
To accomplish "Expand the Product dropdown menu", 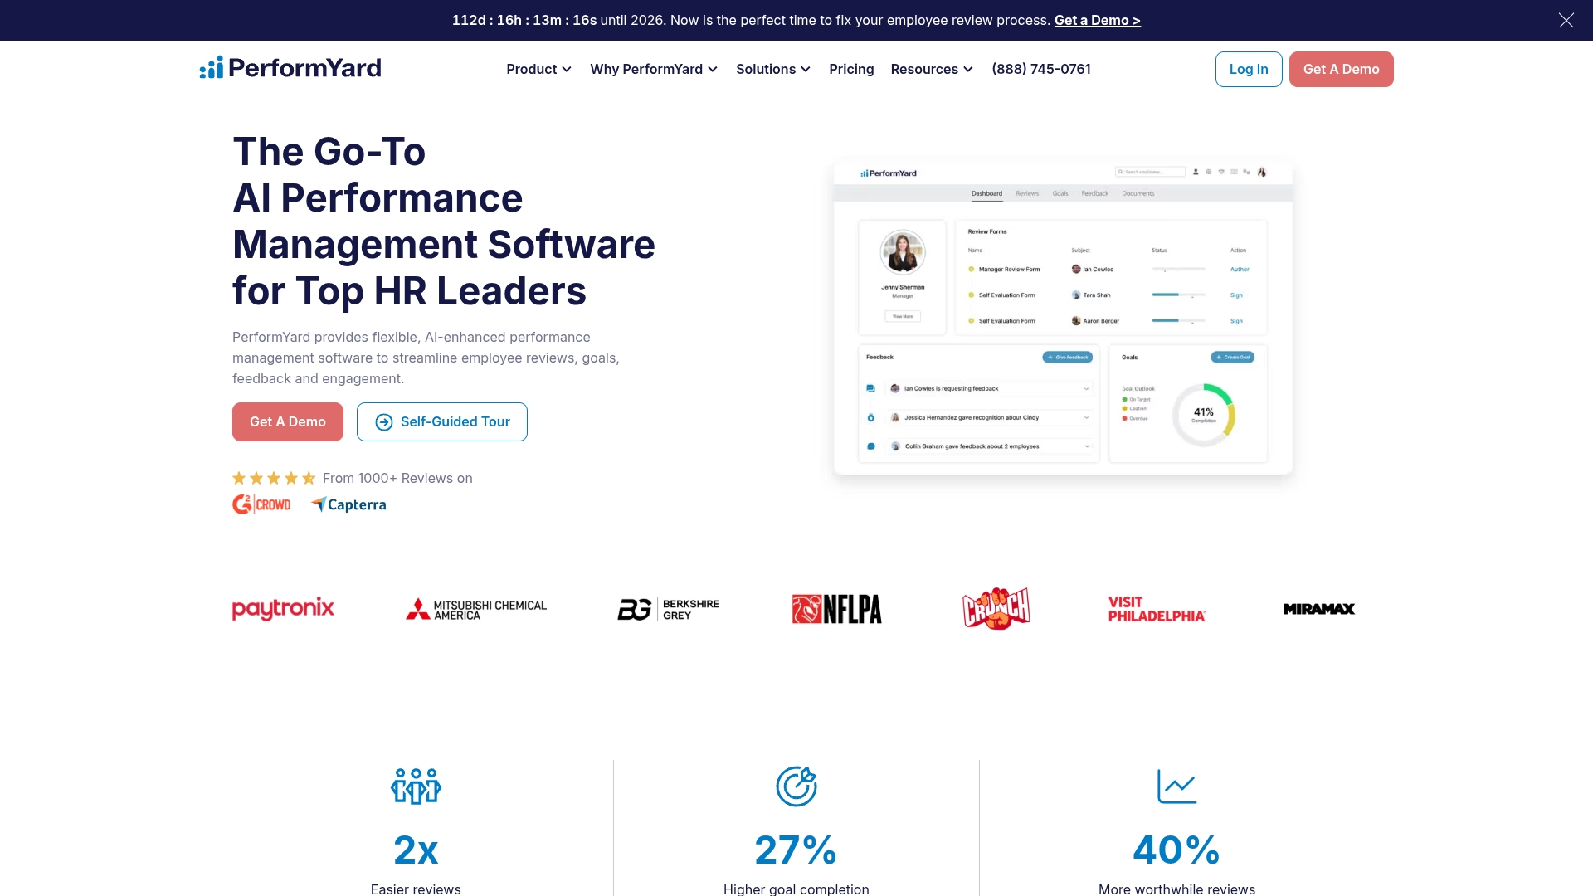I will [x=538, y=69].
